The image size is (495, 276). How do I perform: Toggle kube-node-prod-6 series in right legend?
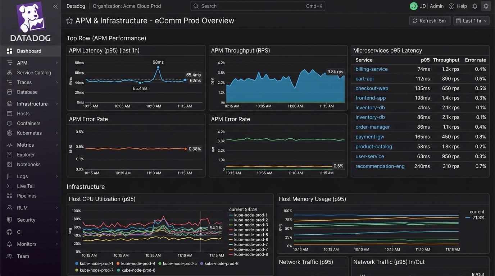[248, 240]
